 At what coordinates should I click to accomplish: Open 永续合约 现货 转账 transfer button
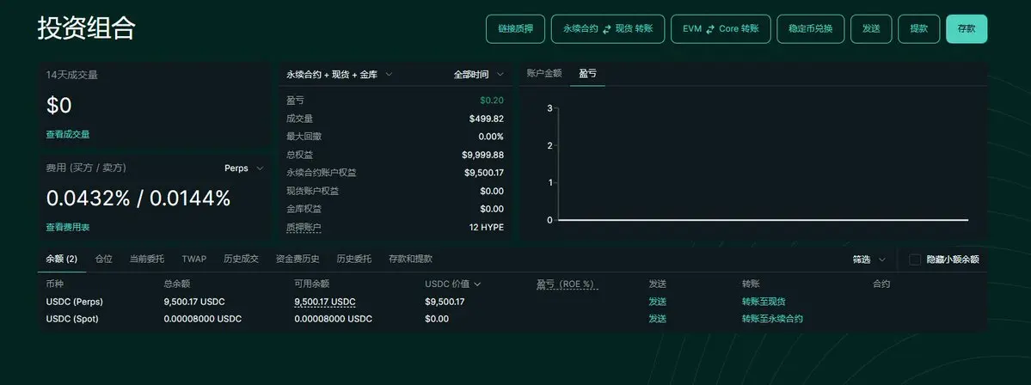point(608,29)
